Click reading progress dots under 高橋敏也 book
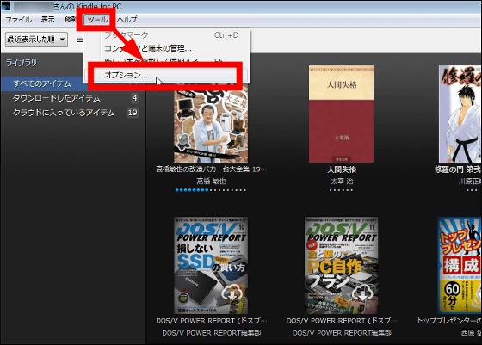The image size is (482, 345). click(x=211, y=190)
